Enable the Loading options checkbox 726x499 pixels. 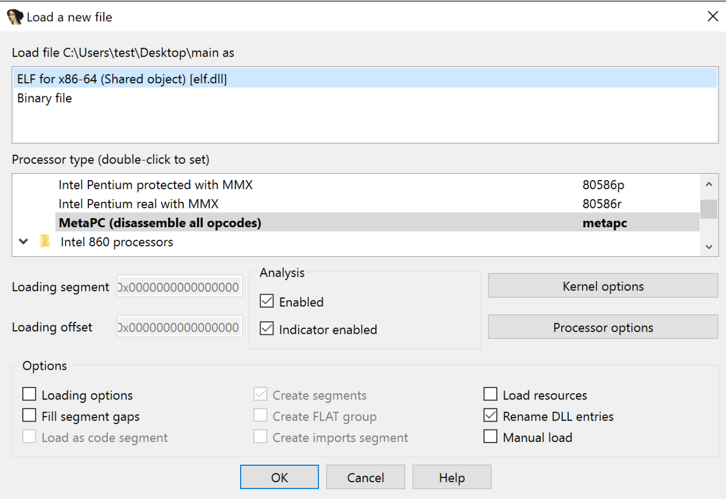pos(30,394)
